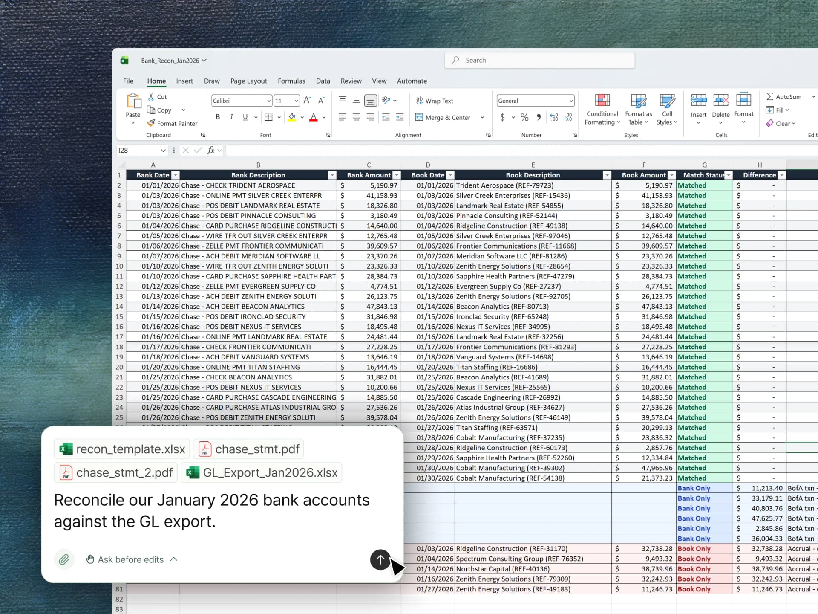Viewport: 818px width, 614px height.
Task: Click the increase font size icon
Action: point(307,101)
